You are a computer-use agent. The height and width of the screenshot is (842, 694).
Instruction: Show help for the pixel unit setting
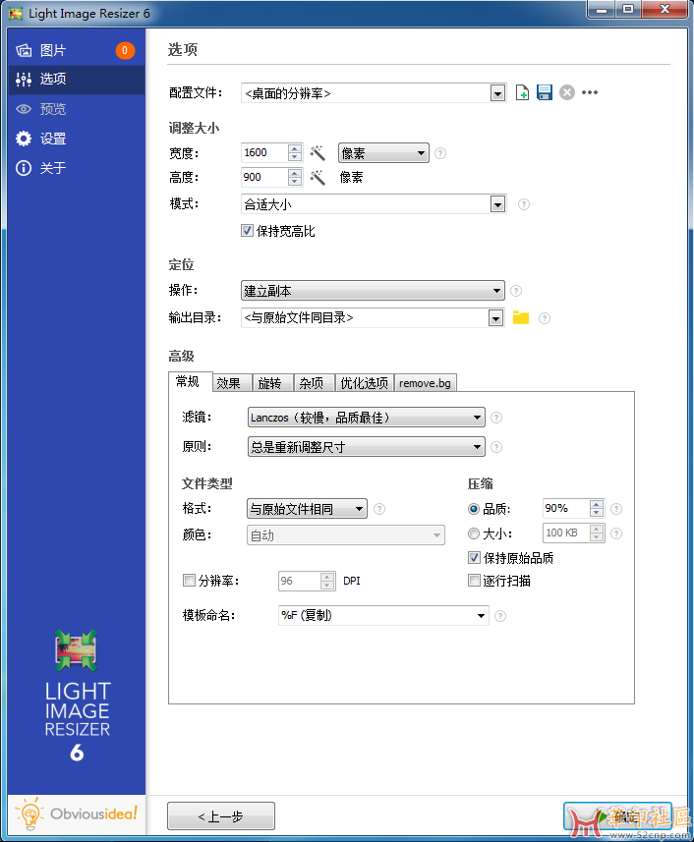tap(440, 153)
